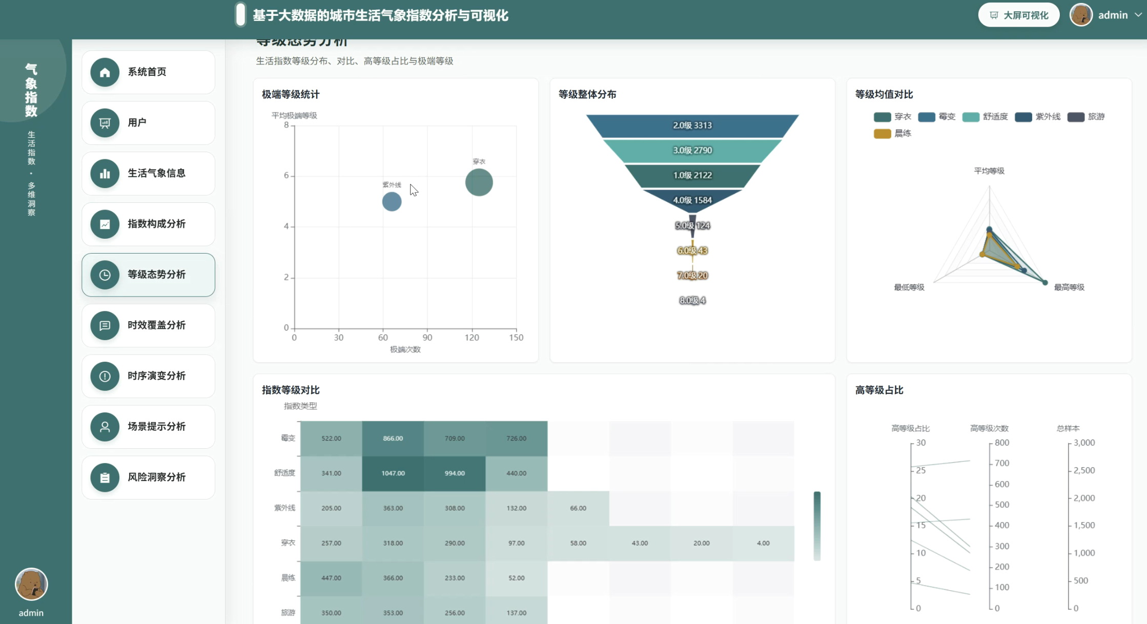Click the dashboard title in the header

pos(380,15)
